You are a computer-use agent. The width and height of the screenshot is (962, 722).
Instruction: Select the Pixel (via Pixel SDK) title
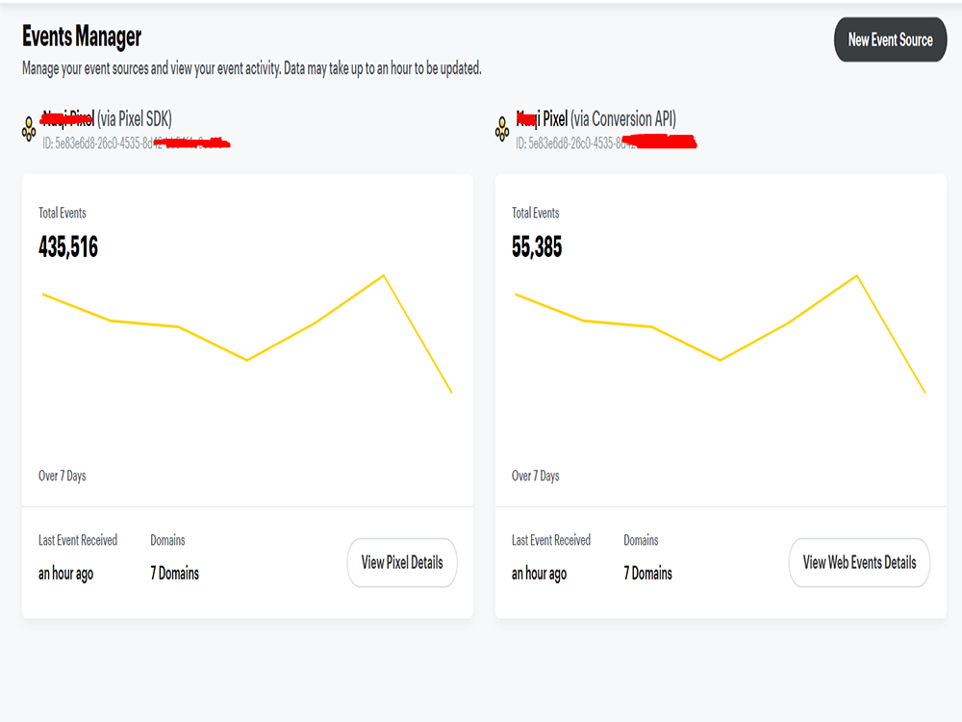click(x=106, y=120)
